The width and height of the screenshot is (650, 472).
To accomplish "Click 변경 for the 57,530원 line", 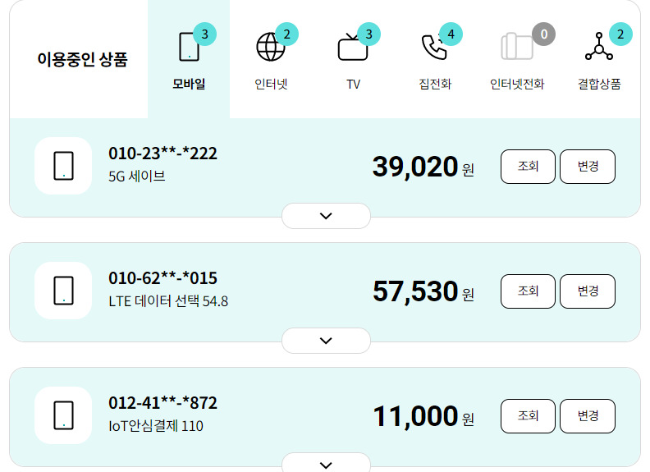I will 588,291.
